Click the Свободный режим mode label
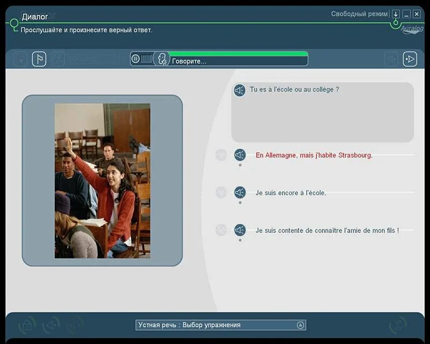Image resolution: width=430 pixels, height=344 pixels. pyautogui.click(x=359, y=14)
